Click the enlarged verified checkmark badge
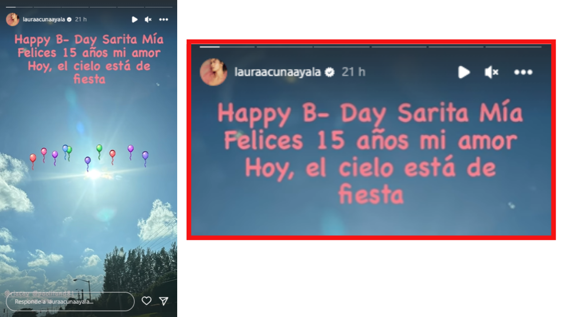The width and height of the screenshot is (564, 317). (x=330, y=72)
